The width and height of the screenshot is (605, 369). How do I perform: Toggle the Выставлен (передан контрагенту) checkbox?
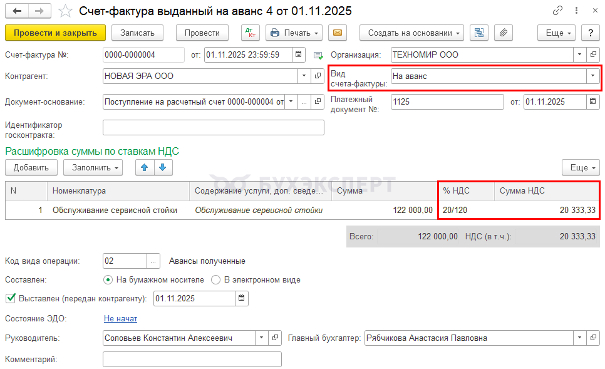pos(11,298)
